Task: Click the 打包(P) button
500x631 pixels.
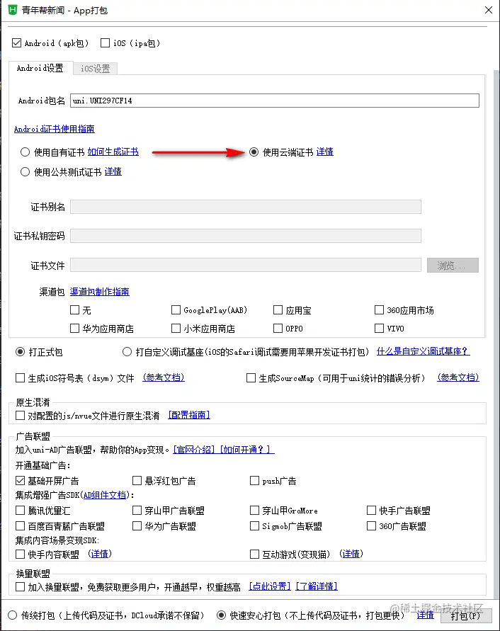Action: click(466, 615)
